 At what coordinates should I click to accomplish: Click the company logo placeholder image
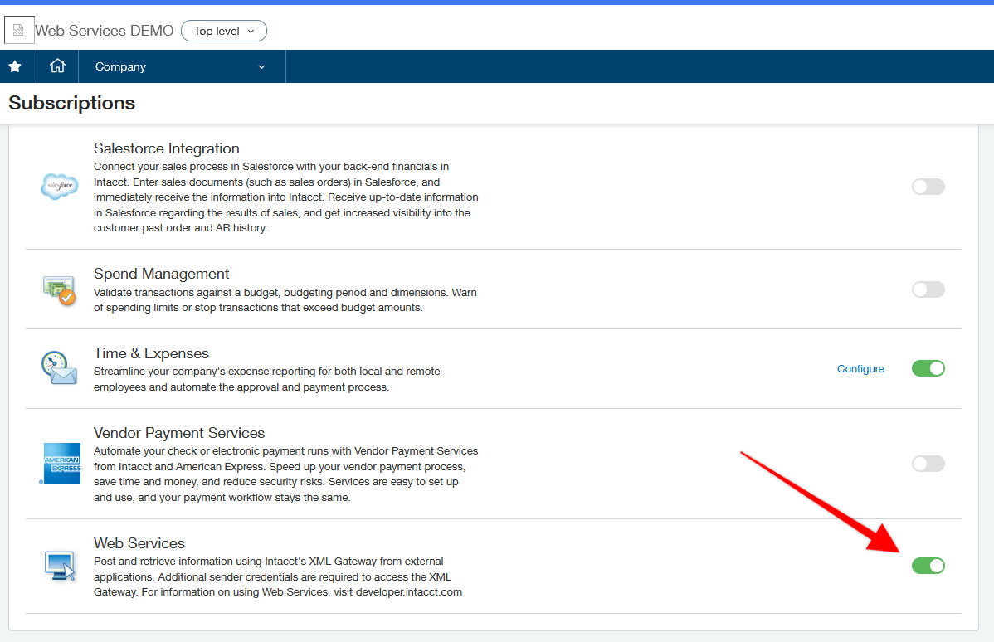coord(19,30)
